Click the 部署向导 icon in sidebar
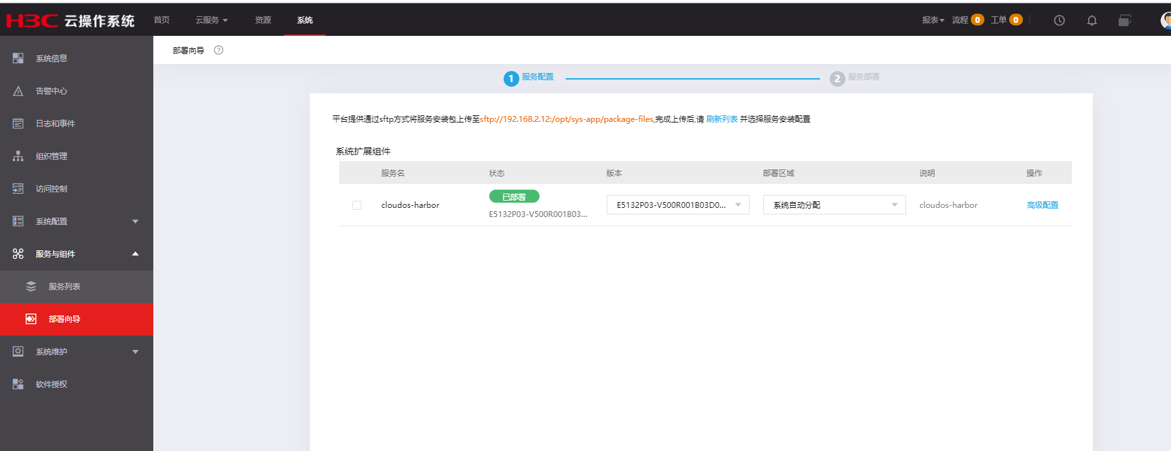Viewport: 1171px width, 451px height. pos(31,319)
